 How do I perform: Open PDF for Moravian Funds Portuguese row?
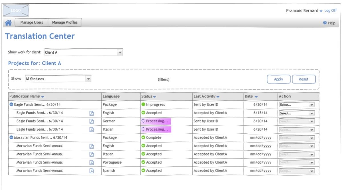click(x=91, y=162)
